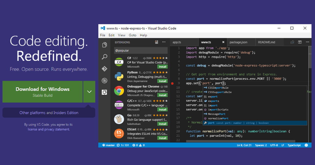
Task: Open the privacy statement link
Action: (x=57, y=129)
